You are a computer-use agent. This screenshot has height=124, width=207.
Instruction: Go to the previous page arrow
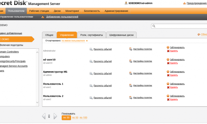[x=44, y=116]
